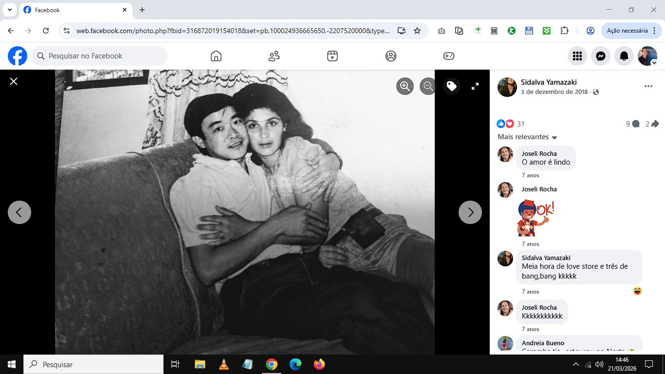The width and height of the screenshot is (665, 374).
Task: Open the Facebook apps grid menu
Action: (577, 56)
